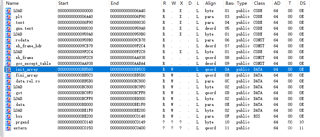Click the CONST class of .rodata row
This screenshot has width=320, height=137.
(259, 40)
